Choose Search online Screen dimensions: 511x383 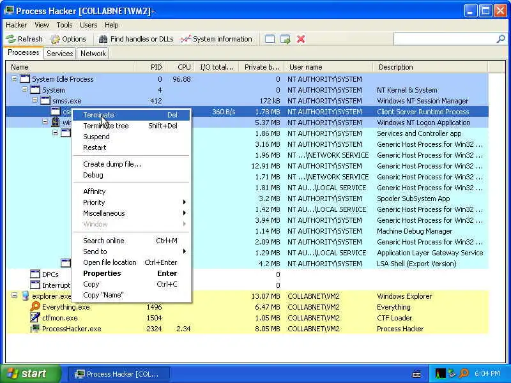[131, 241]
